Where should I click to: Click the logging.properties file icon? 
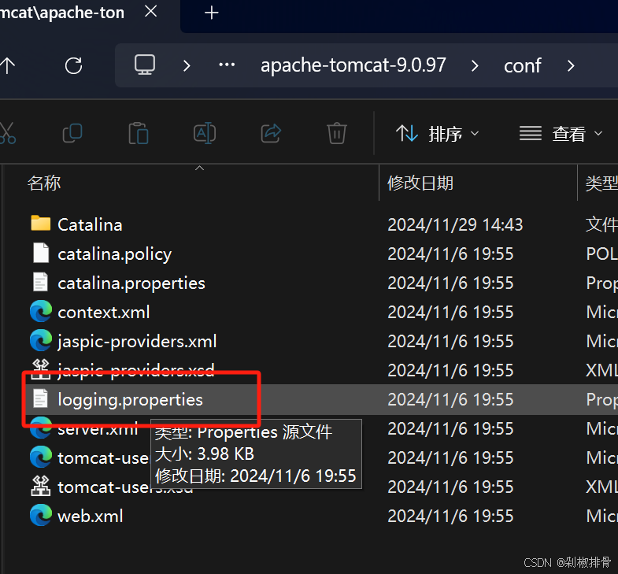tap(41, 398)
